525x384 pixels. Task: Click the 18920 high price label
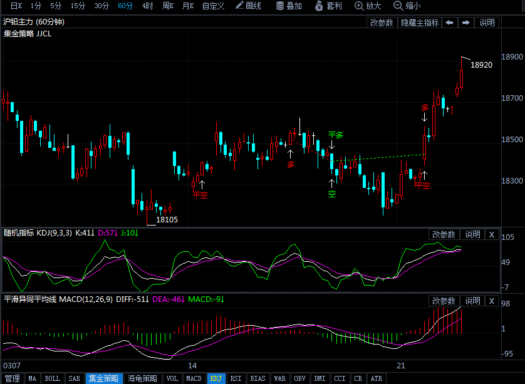coord(482,65)
